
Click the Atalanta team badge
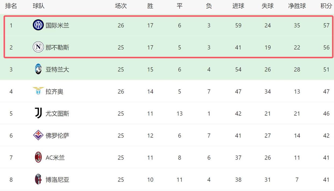[x=38, y=69]
